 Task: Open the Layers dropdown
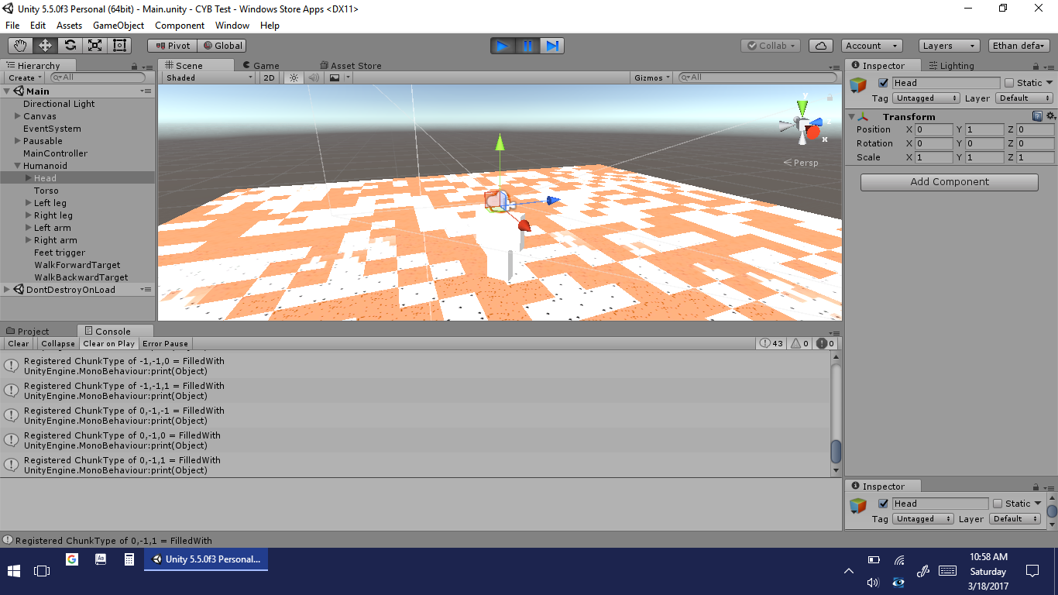coord(949,46)
